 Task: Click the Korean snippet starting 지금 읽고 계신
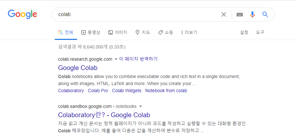tap(152, 127)
